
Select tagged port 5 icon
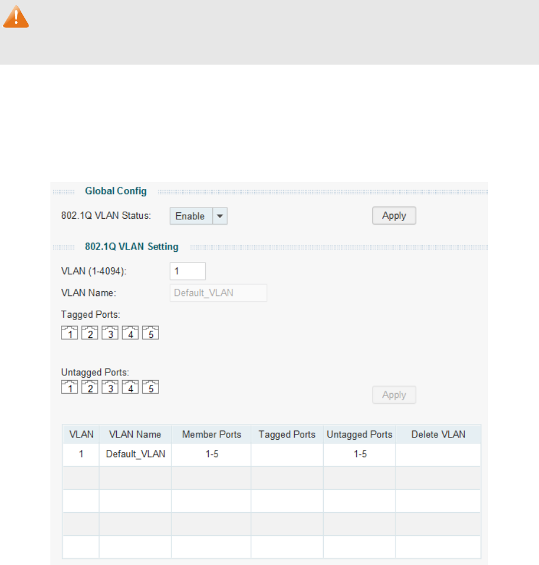pos(151,333)
